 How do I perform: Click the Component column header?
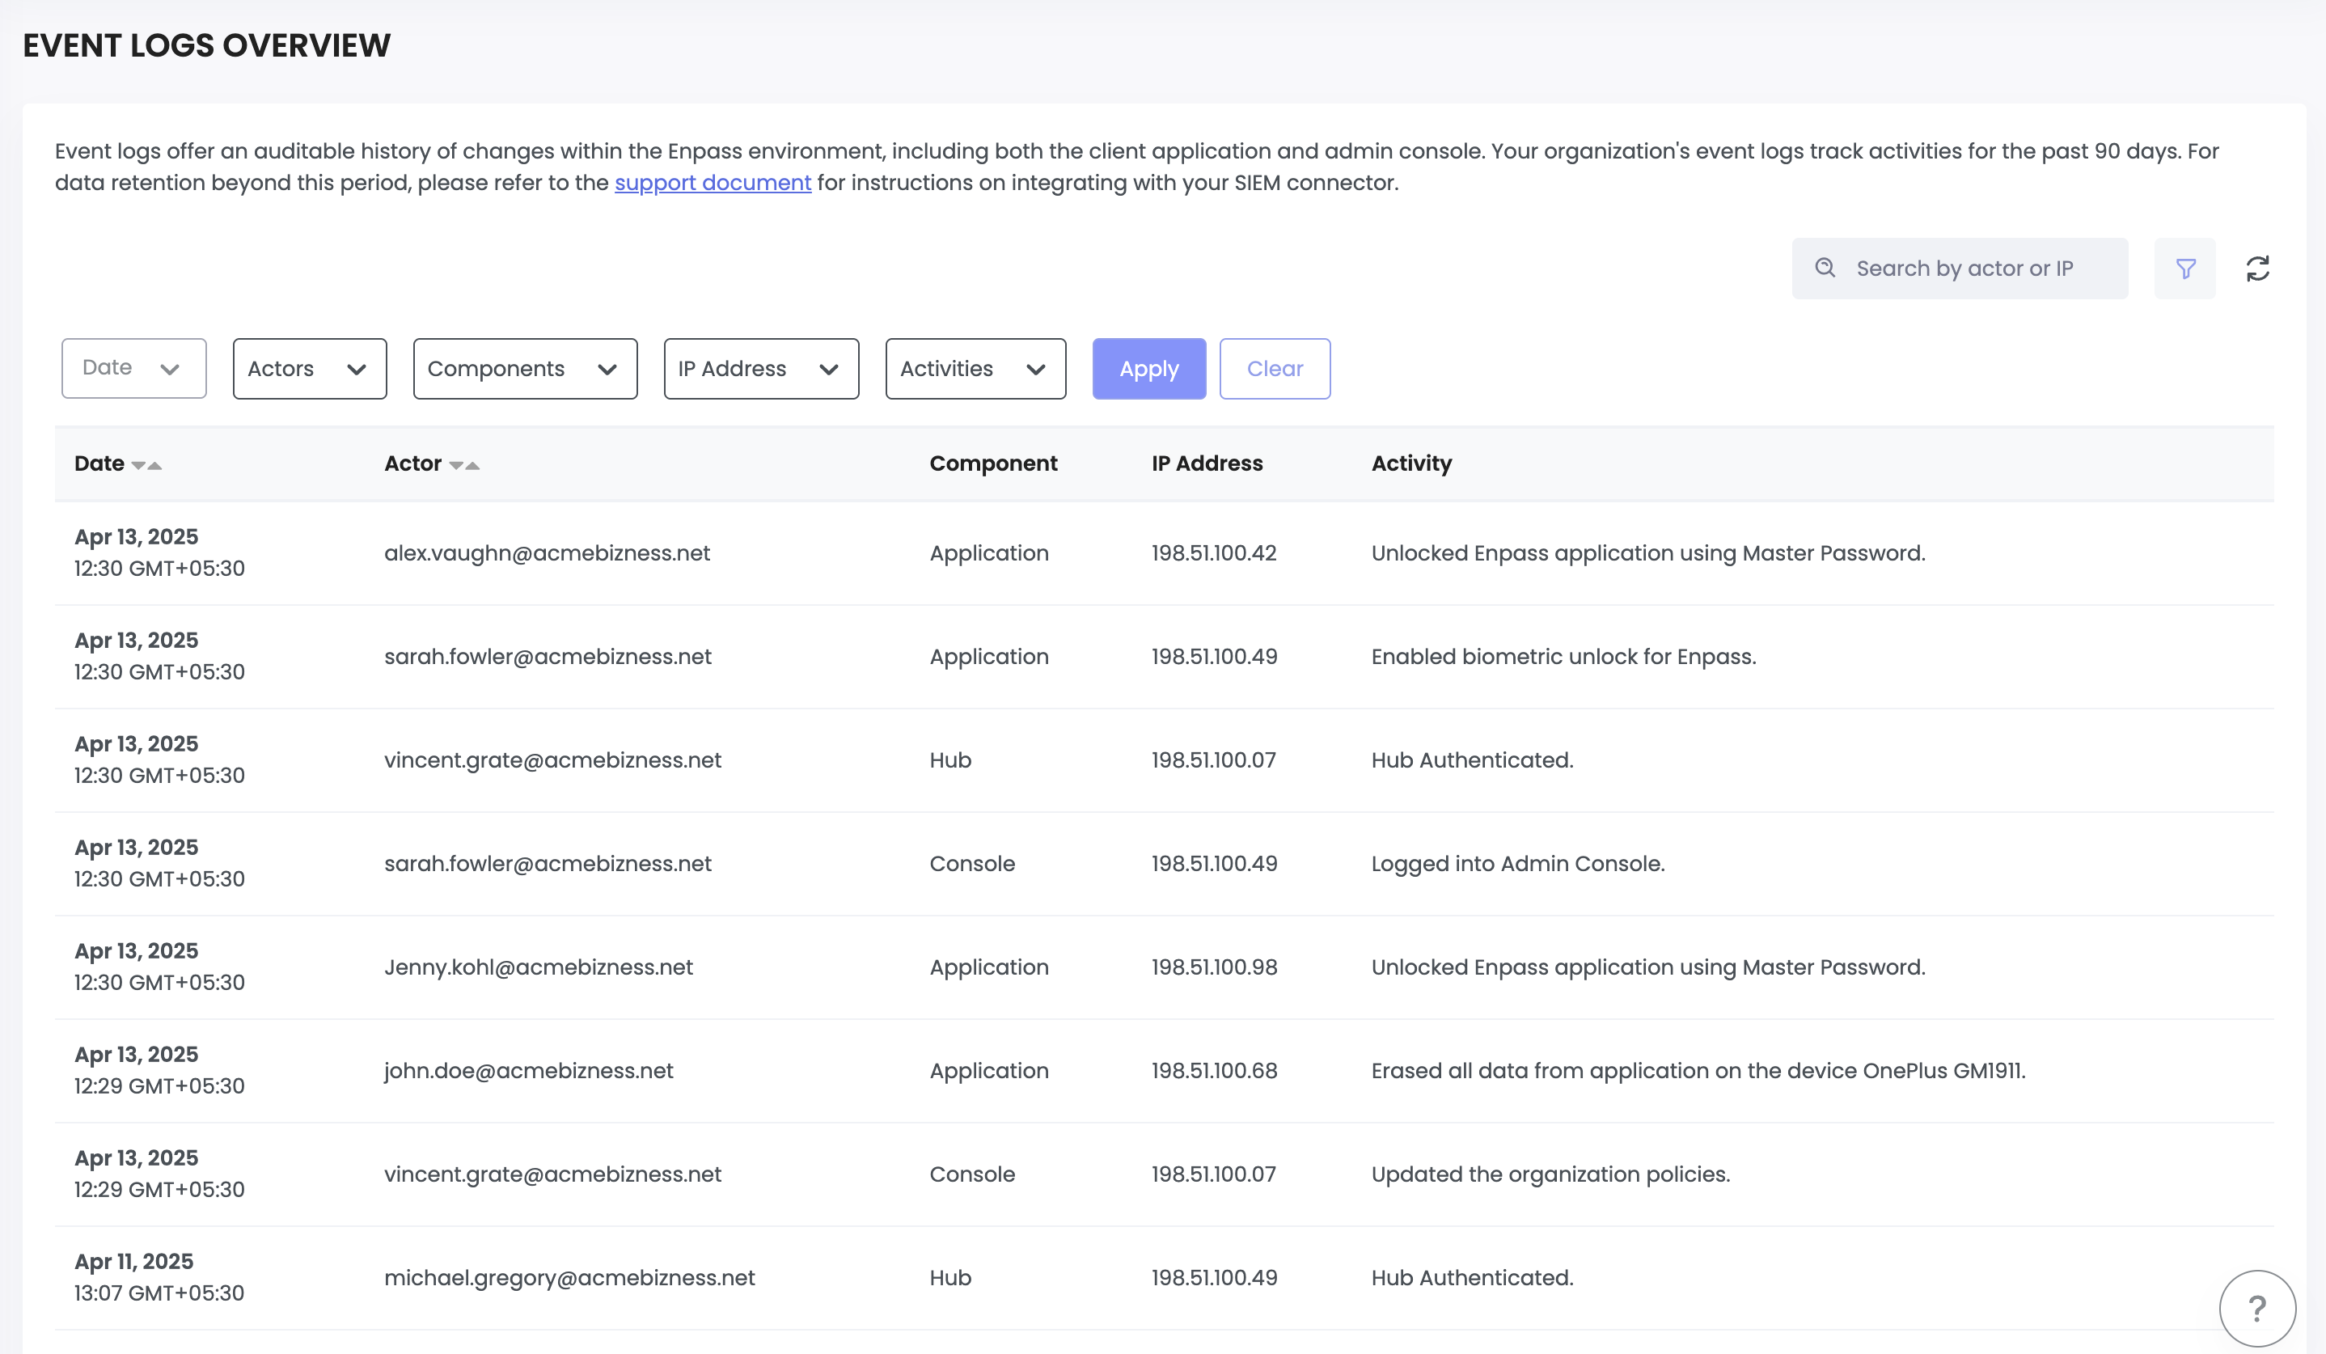(x=993, y=463)
